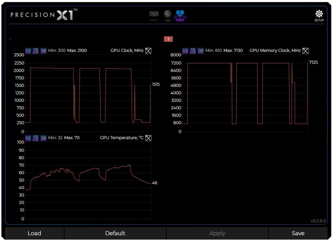Click the Max: 70 temperature reading
The image size is (333, 241).
pyautogui.click(x=72, y=138)
